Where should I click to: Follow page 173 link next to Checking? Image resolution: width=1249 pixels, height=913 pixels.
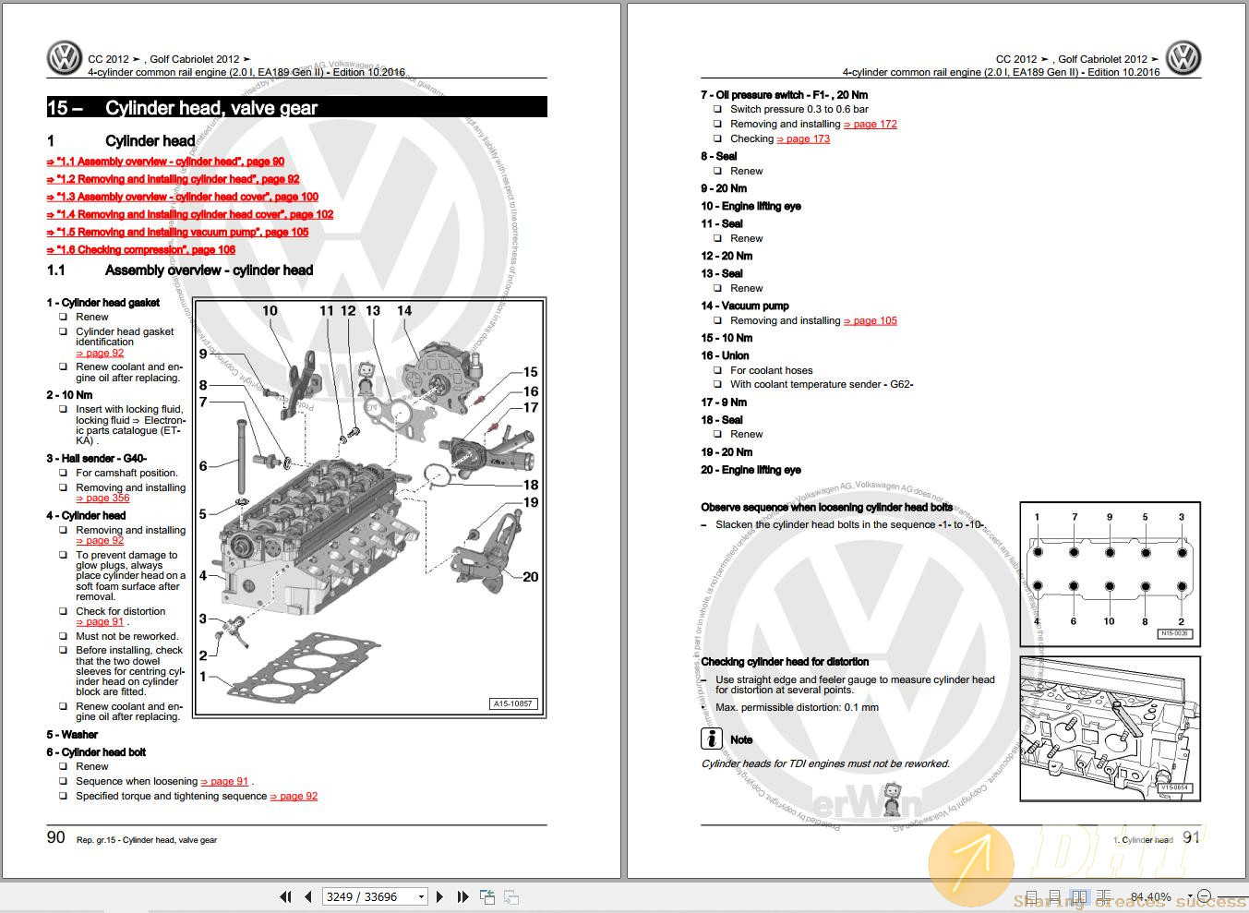[x=803, y=138]
